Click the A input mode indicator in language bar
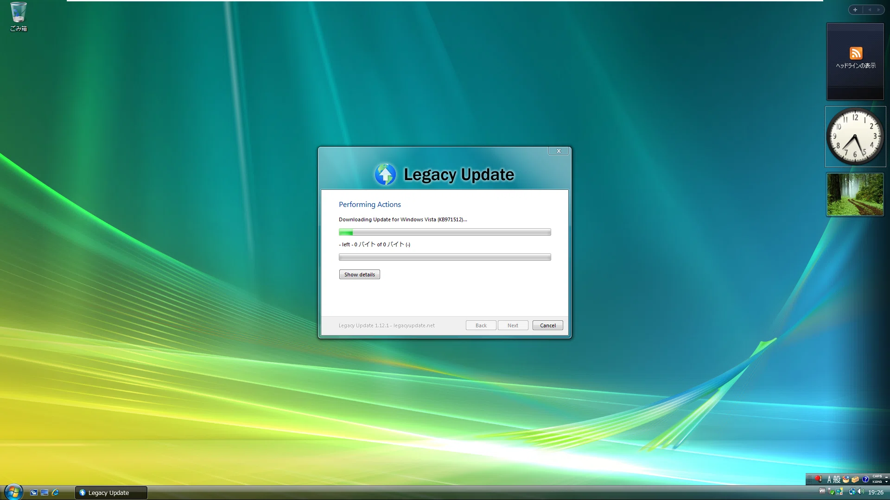 (x=829, y=480)
